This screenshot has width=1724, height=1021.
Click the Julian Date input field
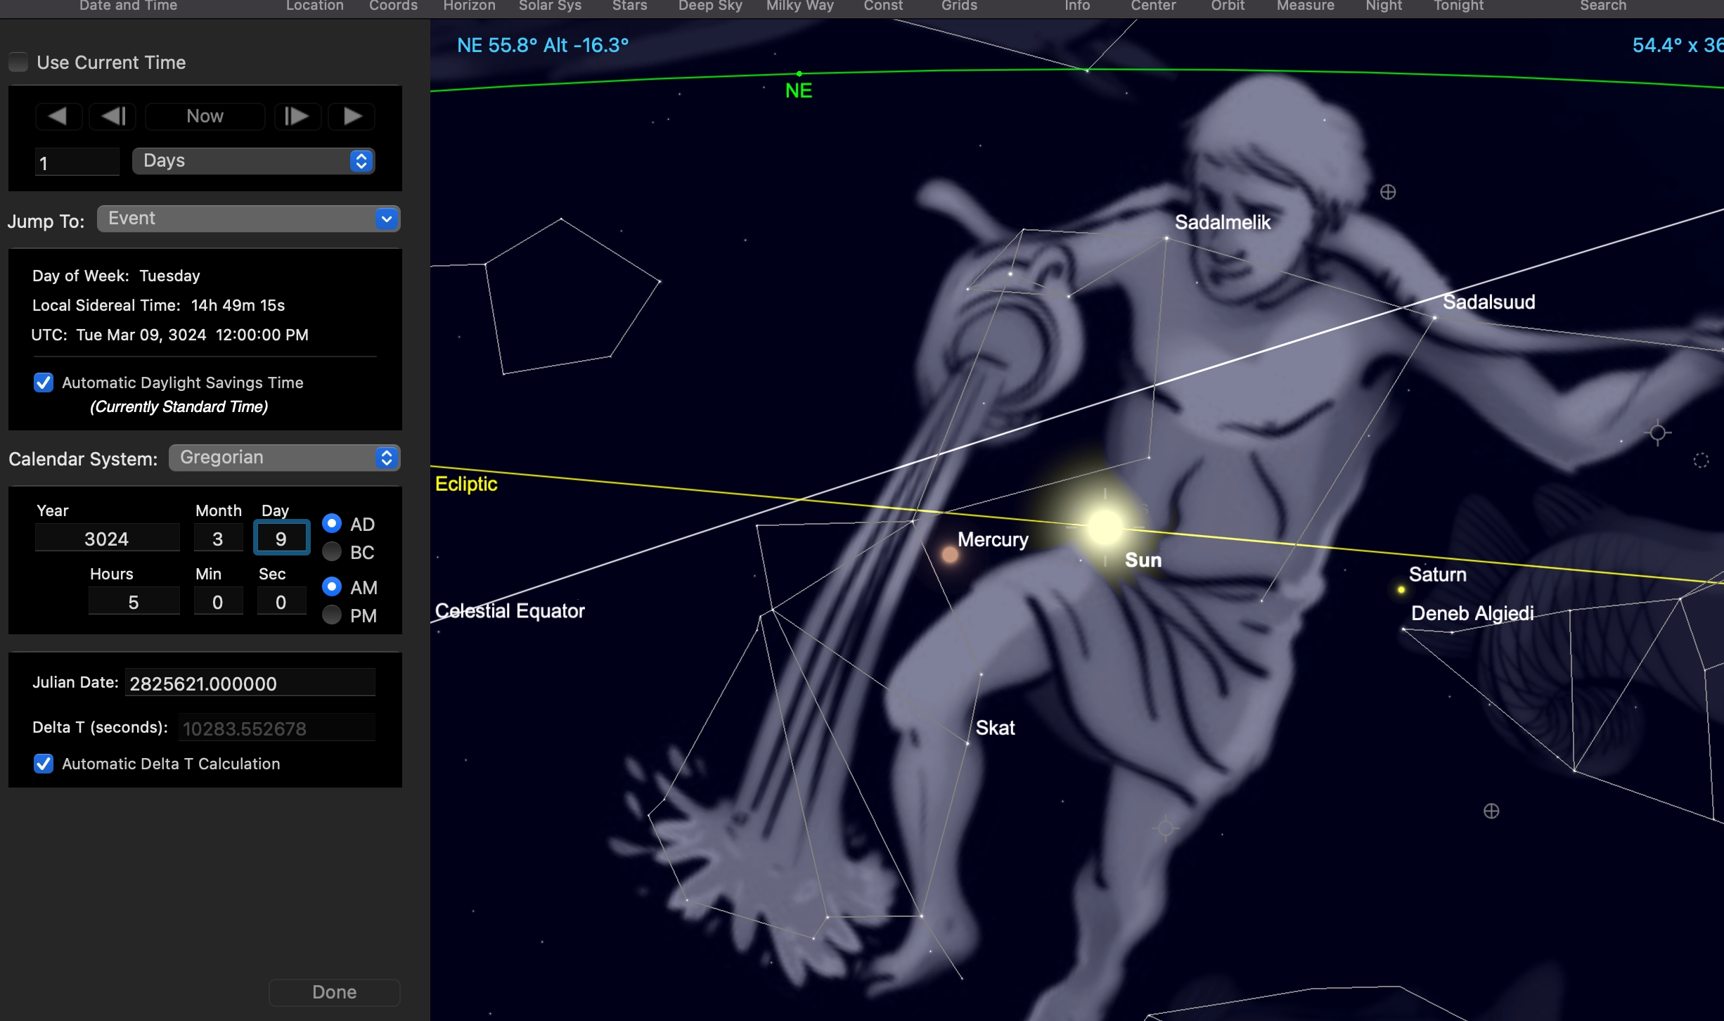click(x=250, y=683)
